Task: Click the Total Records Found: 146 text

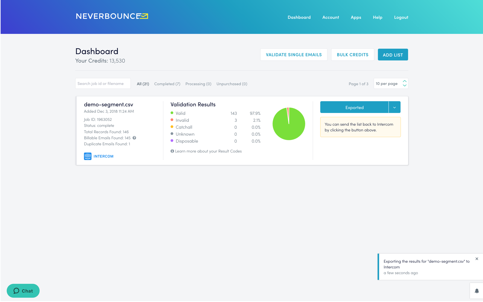Action: coord(106,132)
